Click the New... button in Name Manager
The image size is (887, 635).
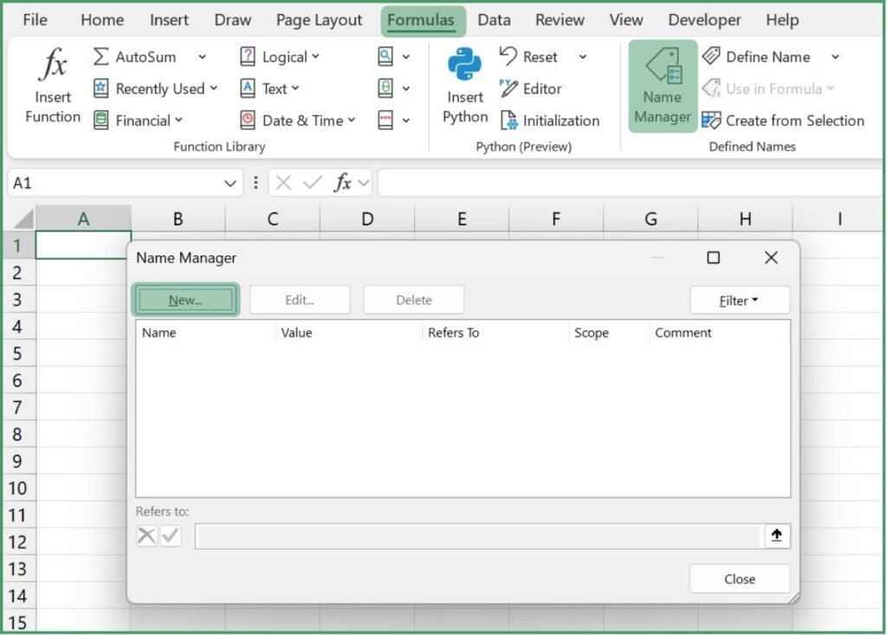pos(185,300)
